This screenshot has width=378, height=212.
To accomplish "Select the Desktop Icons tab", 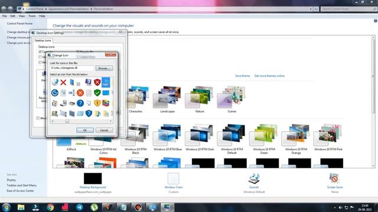I will [x=43, y=41].
